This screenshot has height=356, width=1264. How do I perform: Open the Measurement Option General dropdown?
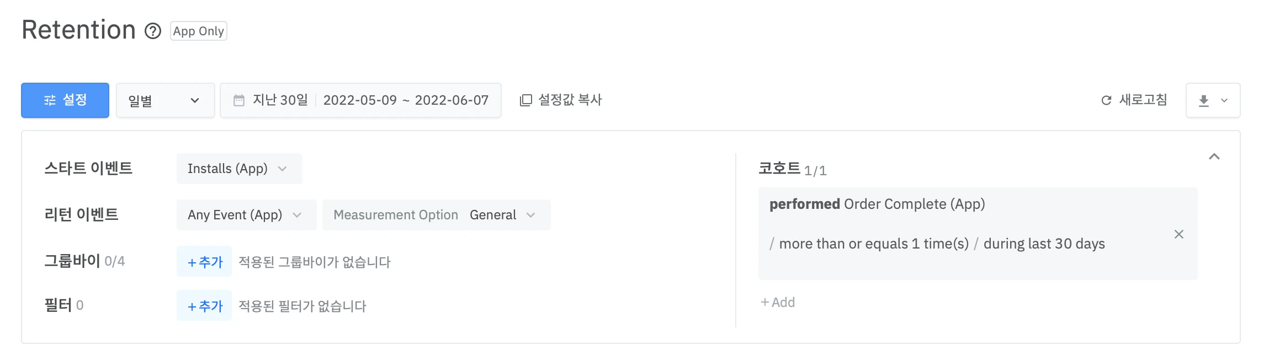pos(436,215)
